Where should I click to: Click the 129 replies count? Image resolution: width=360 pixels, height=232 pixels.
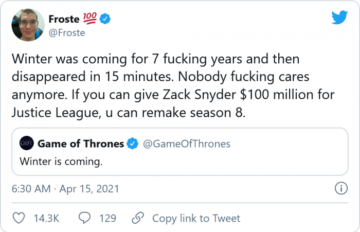coord(107,218)
